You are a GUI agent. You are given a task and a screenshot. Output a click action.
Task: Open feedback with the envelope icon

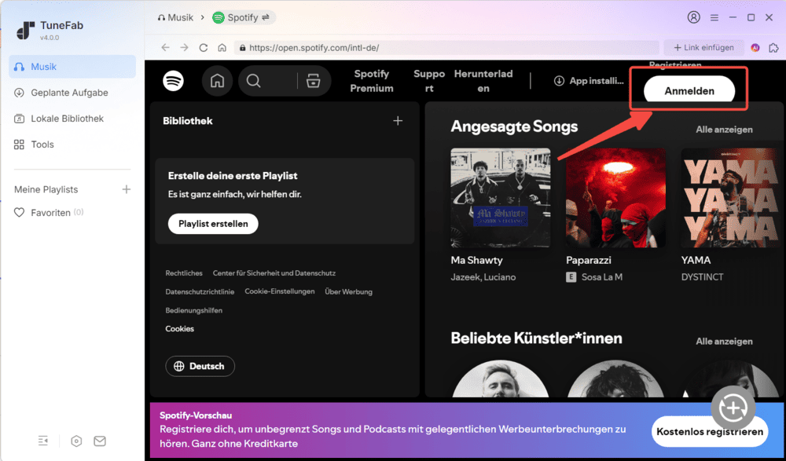click(x=99, y=441)
